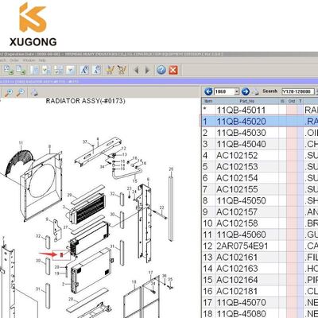The image size is (318, 318).
Task: Print the diagram using printer icon
Action: click(34, 93)
